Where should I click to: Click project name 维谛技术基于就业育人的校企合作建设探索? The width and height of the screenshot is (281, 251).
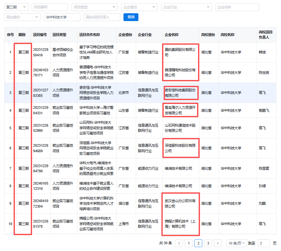(x=96, y=186)
